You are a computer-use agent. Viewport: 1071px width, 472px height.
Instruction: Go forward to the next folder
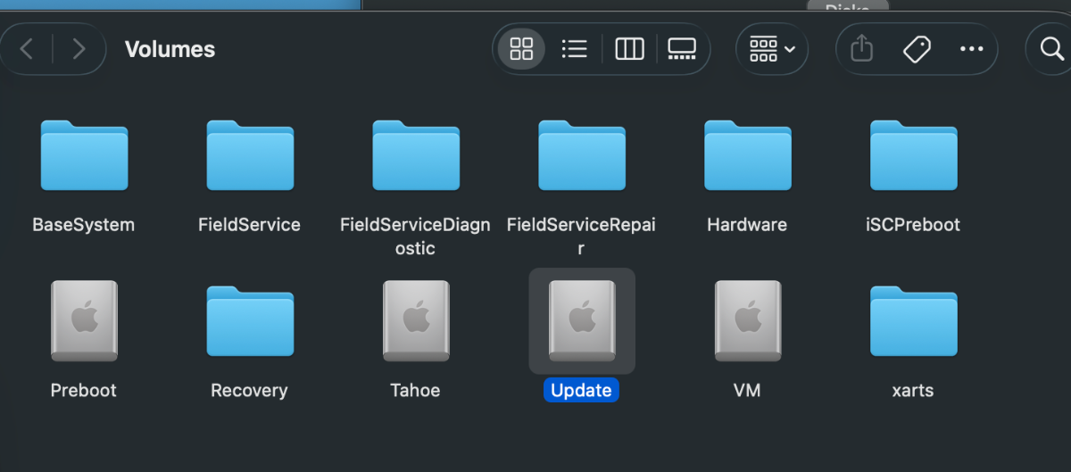pyautogui.click(x=79, y=49)
